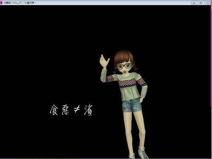Click the character's red glasses
Screen dimensions: 212x159
click(x=124, y=66)
